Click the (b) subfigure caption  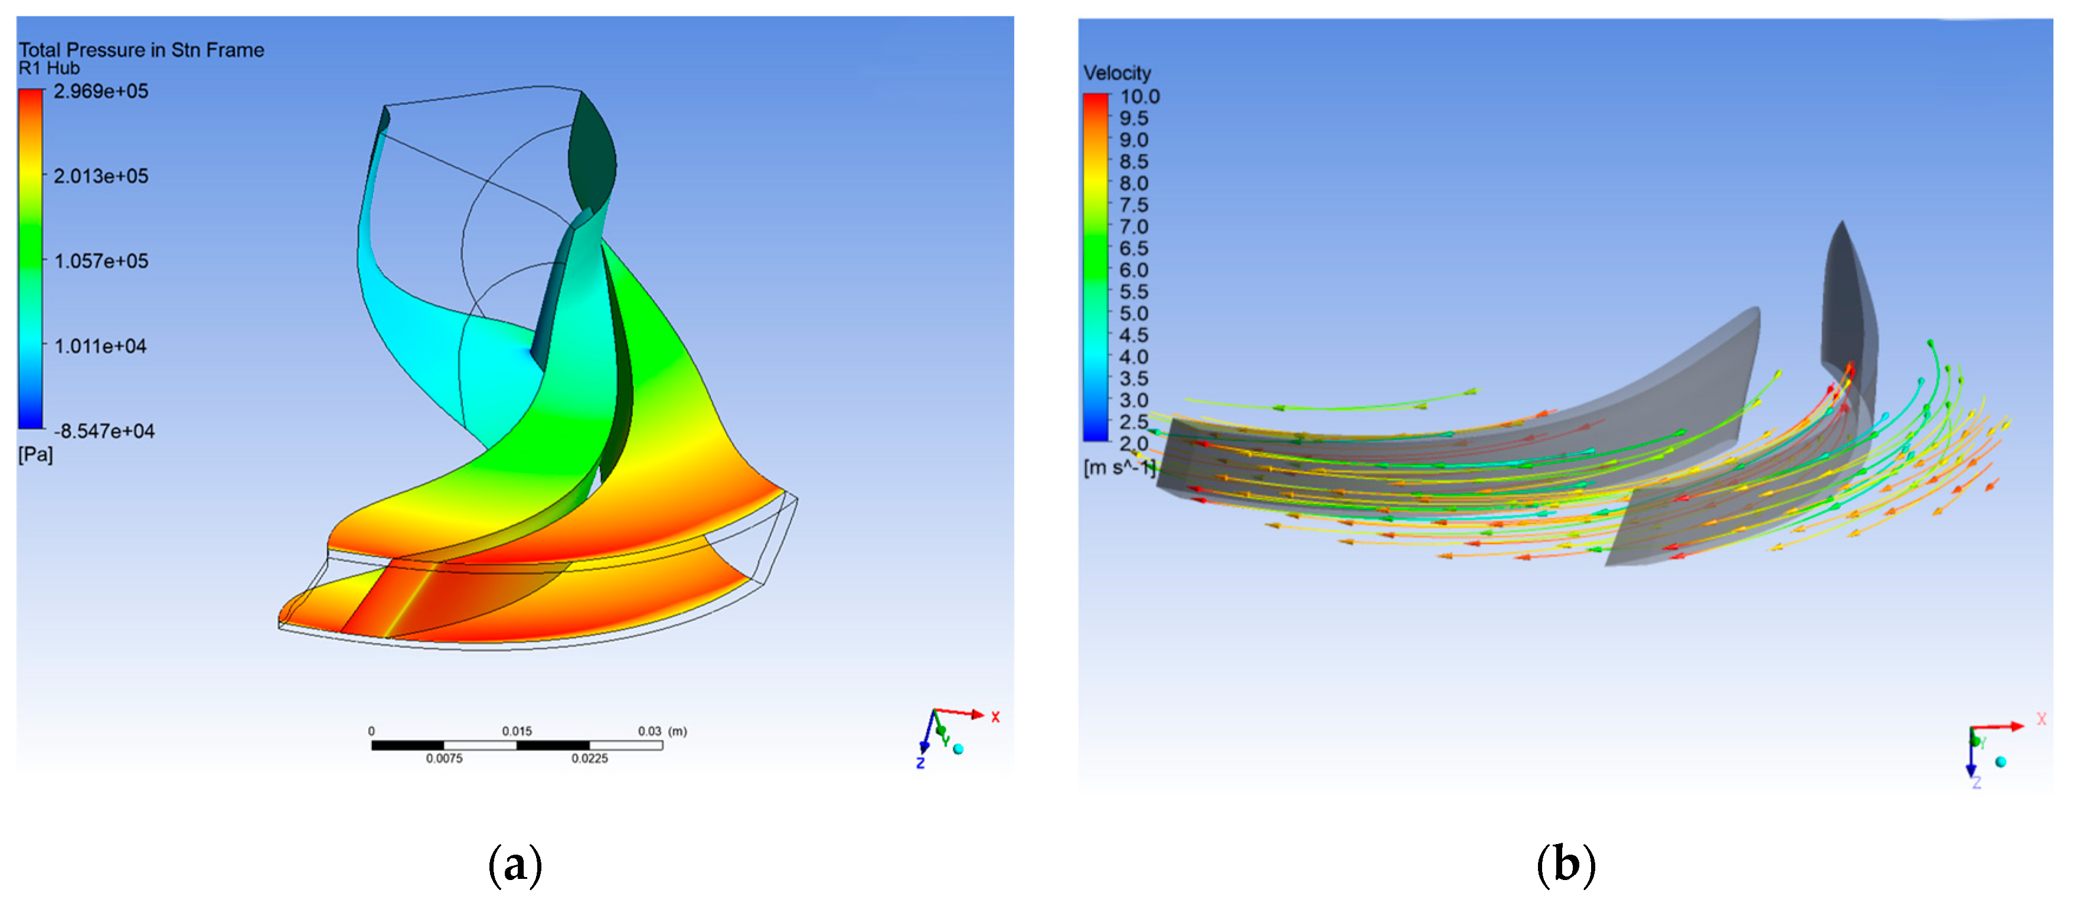(x=1566, y=866)
